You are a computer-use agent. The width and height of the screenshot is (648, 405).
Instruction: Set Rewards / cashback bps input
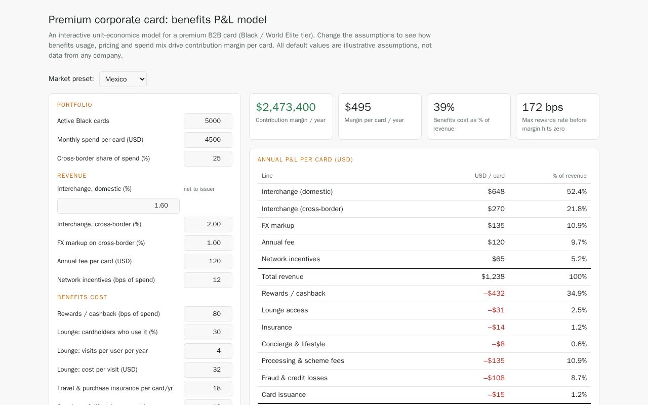coord(208,314)
